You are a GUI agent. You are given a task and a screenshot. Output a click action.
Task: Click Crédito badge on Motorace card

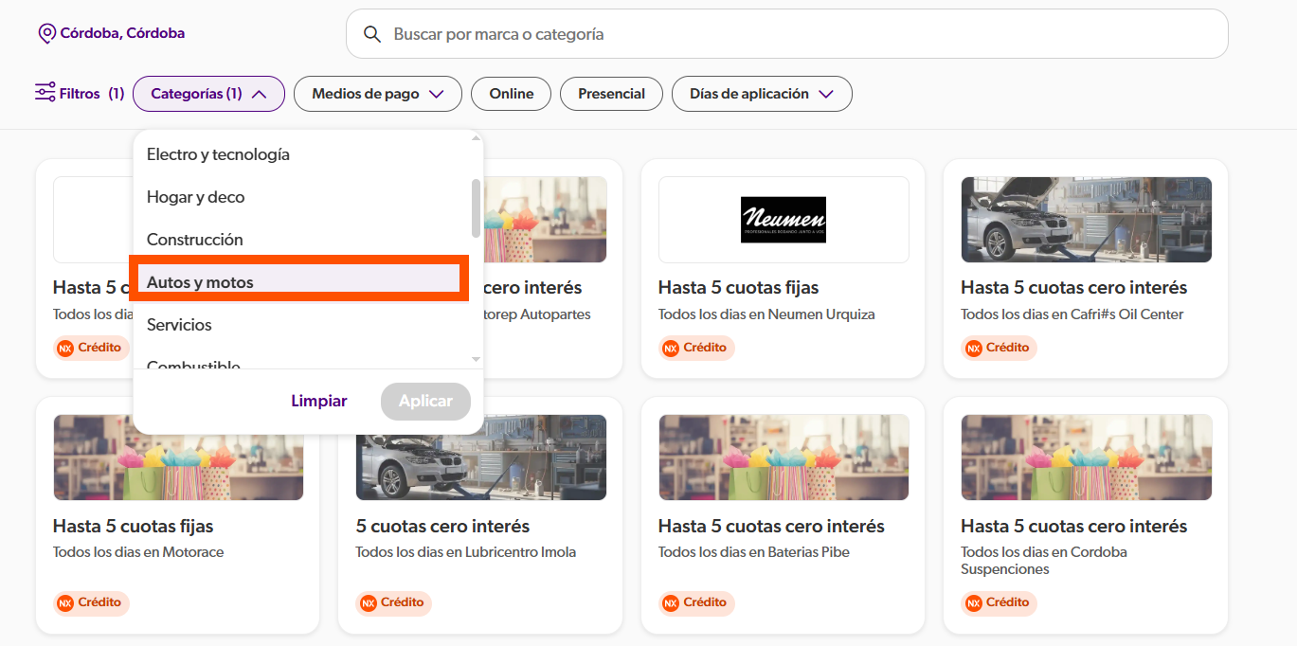[x=91, y=602]
